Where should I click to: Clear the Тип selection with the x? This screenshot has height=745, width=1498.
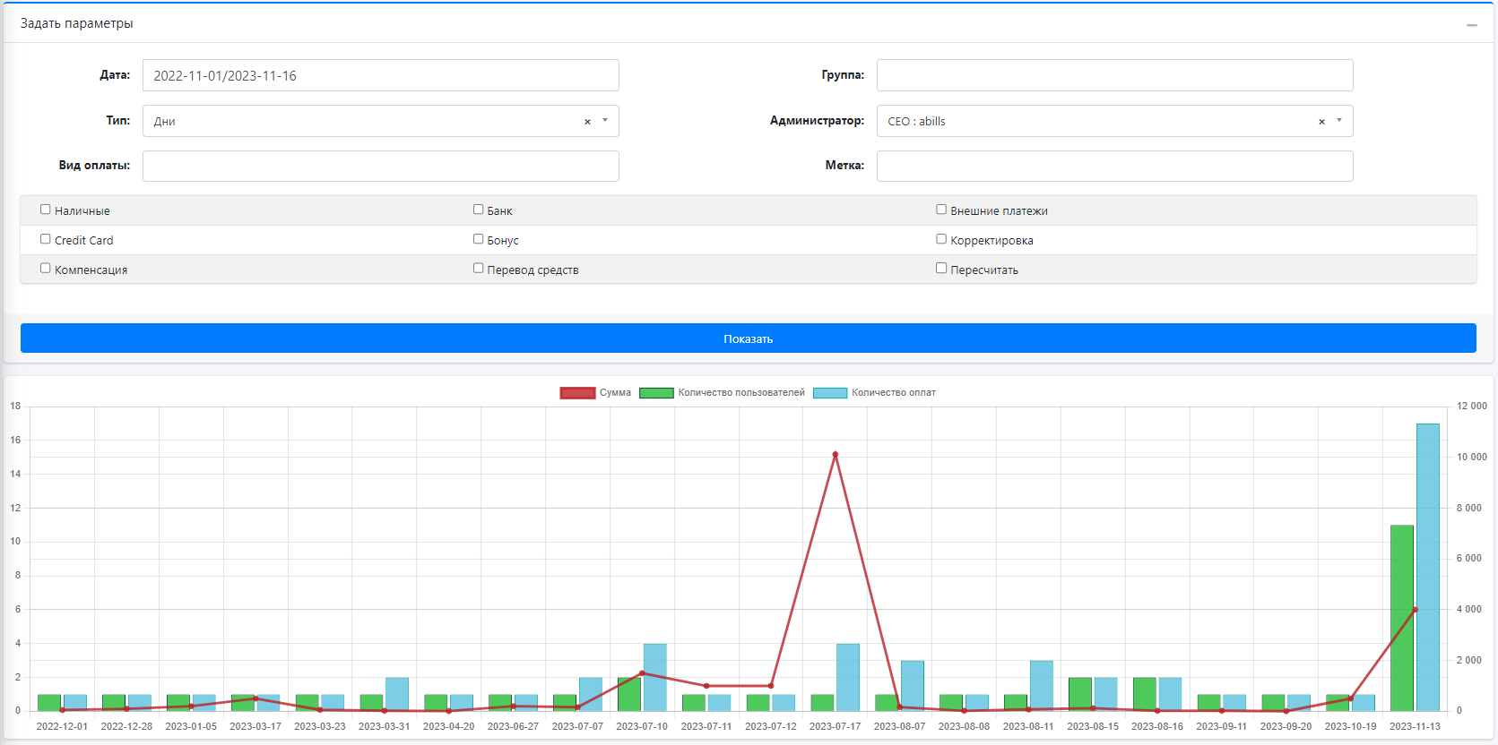[587, 122]
